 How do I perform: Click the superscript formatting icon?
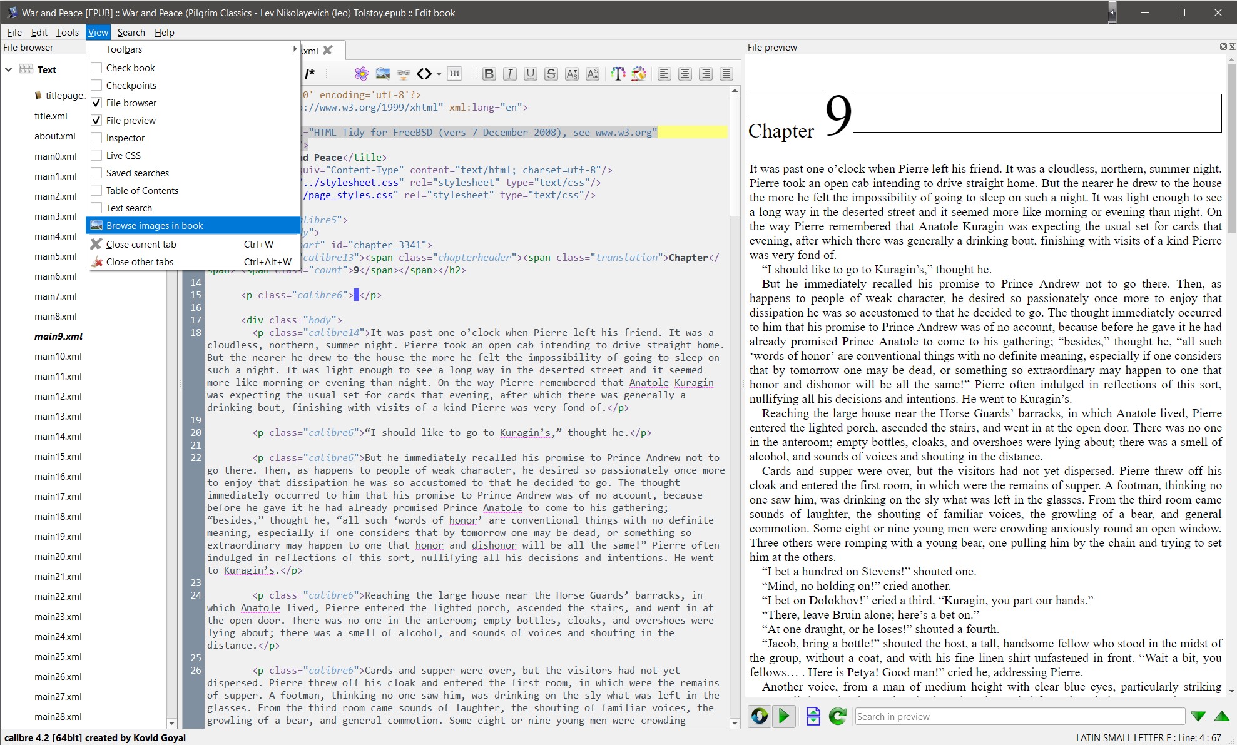(592, 74)
